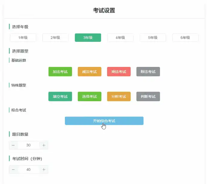This screenshot has width=207, height=184.
Task: Start the 减法考试 subtraction exam
Action: 89,72
